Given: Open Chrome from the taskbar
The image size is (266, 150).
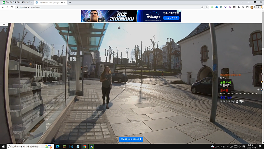Looking at the screenshot, I should click(x=84, y=146).
